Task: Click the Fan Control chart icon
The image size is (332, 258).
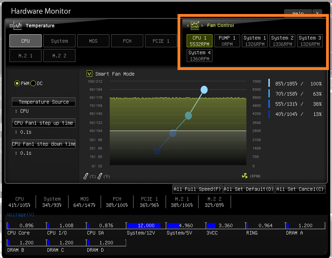Action: 195,26
